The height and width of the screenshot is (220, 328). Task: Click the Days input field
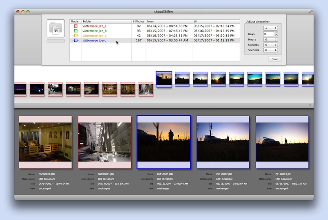(269, 34)
